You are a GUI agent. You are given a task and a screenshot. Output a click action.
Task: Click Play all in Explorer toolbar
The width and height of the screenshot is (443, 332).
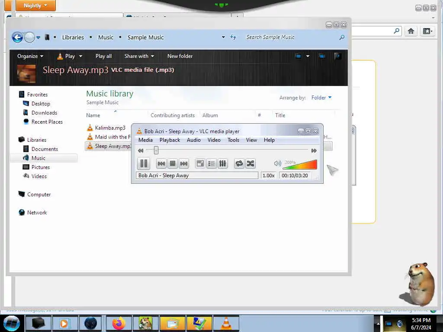pyautogui.click(x=103, y=56)
